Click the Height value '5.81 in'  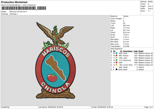150,6
